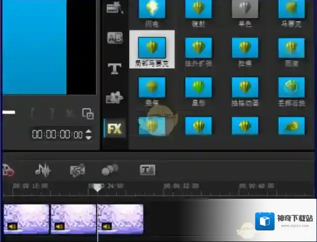Image resolution: width=317 pixels, height=242 pixels.
Task: Open the Sound Mixer waveform icon
Action: click(43, 170)
